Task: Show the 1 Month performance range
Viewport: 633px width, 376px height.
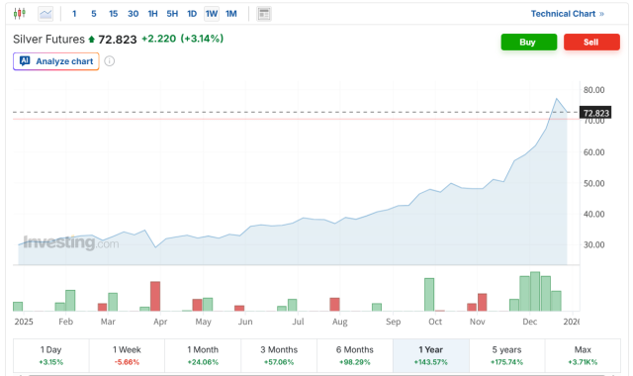Action: click(203, 355)
